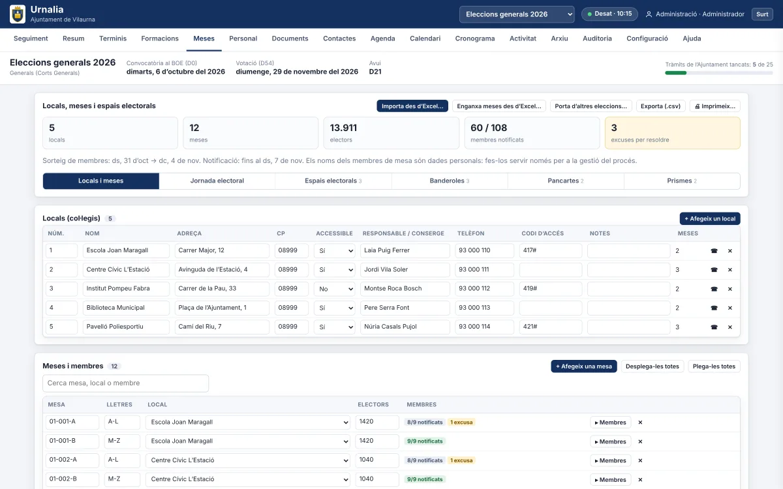
Task: Expand Membres for mesa 01-002-A
Action: pyautogui.click(x=610, y=460)
